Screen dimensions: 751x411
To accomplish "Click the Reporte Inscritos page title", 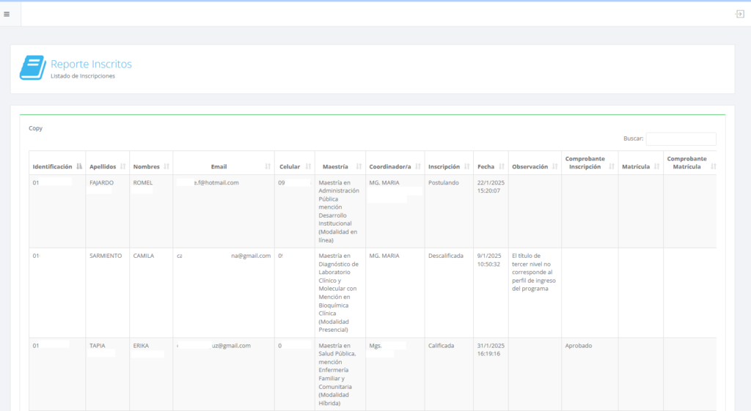I will point(91,64).
